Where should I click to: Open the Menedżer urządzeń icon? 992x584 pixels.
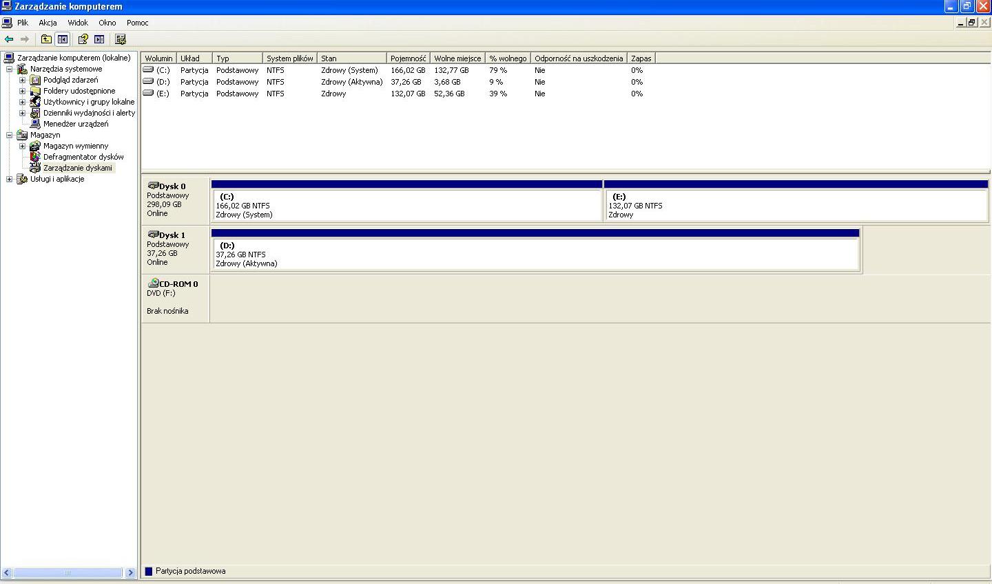(35, 124)
